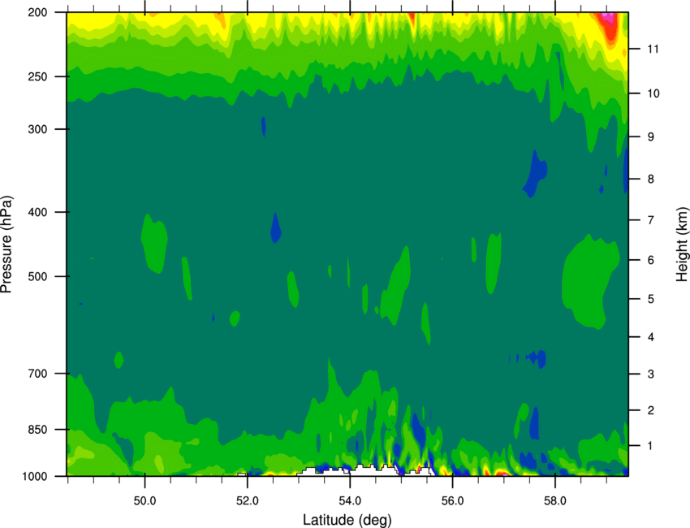The image size is (690, 528).
Task: Click the 850 pressure tick label
Action: tap(38, 430)
